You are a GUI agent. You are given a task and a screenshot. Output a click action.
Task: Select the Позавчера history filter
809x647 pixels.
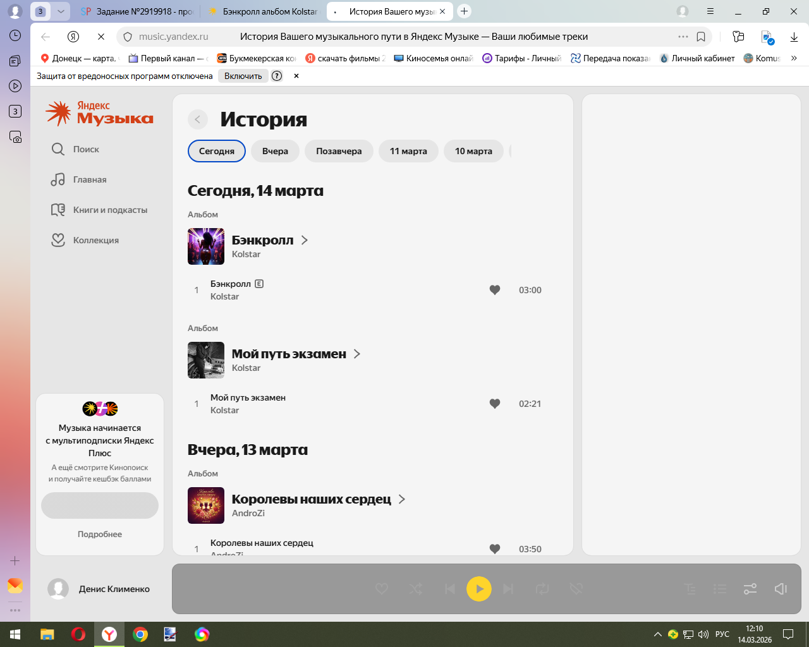339,151
